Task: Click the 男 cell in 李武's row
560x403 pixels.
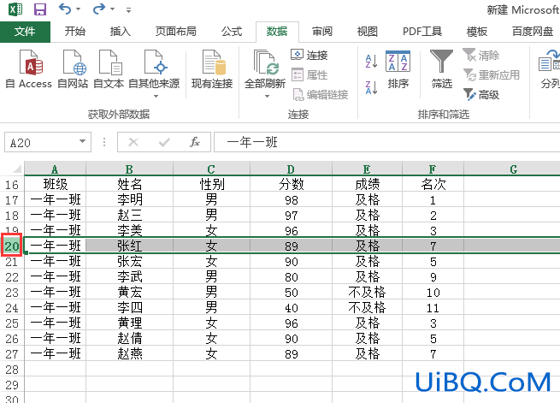Action: 211,277
